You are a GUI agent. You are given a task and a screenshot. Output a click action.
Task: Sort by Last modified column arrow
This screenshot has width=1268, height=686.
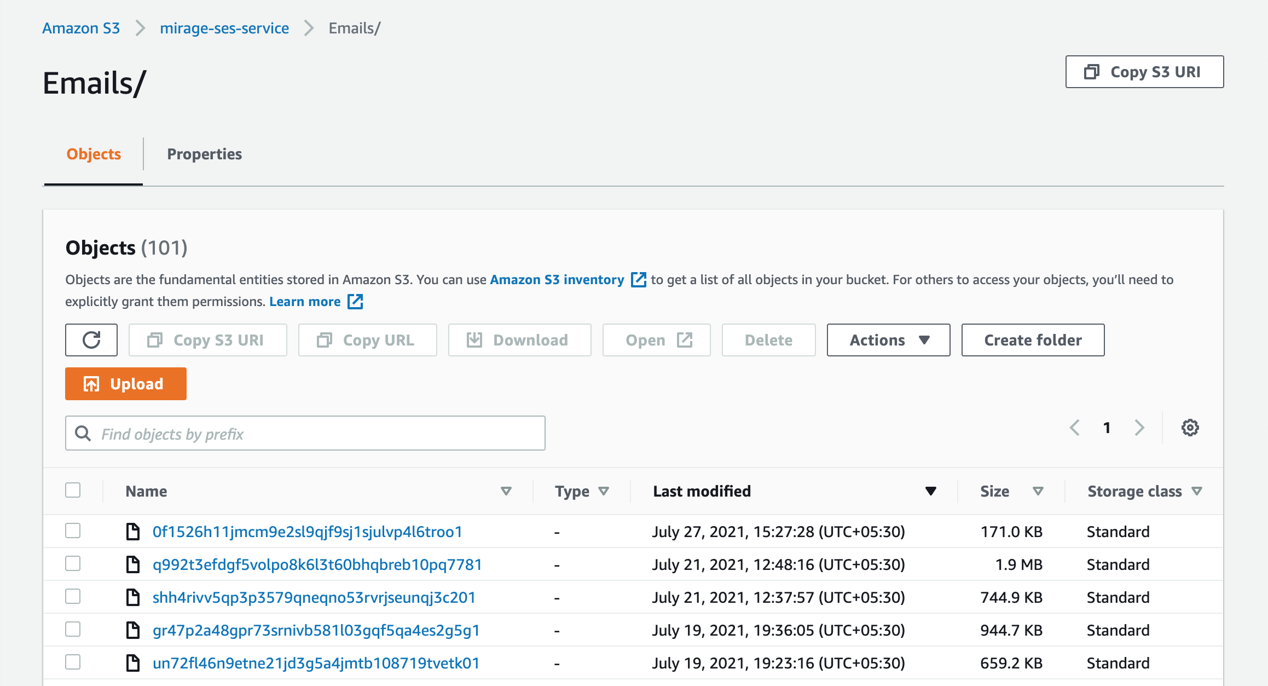click(x=930, y=491)
